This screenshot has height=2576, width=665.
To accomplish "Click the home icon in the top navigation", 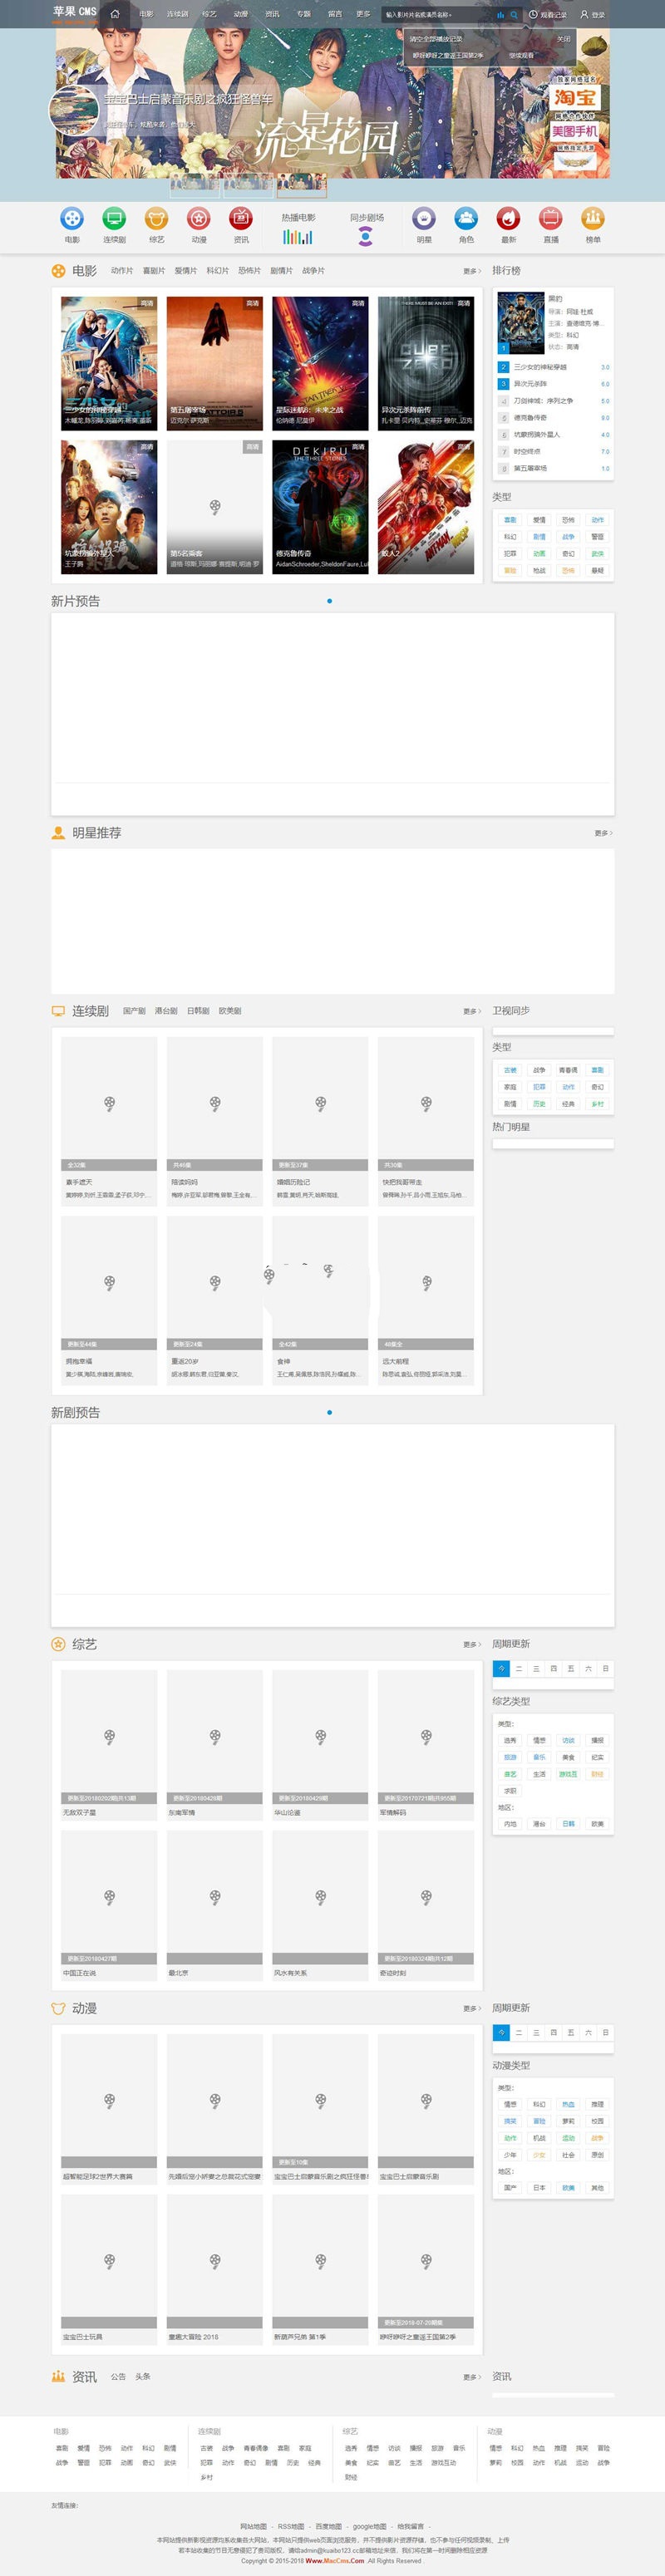I will (114, 14).
